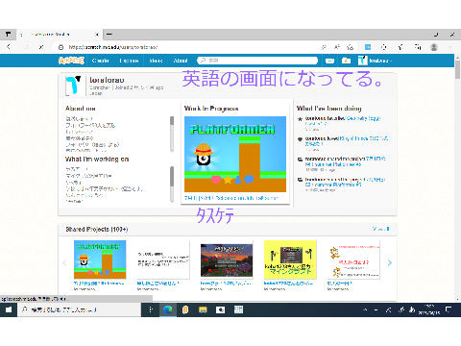Image resolution: width=461 pixels, height=346 pixels.
Task: Open the Explore menu item
Action: pos(129,61)
